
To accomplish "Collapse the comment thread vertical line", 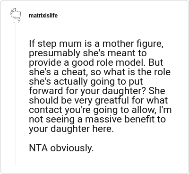I will [16, 95].
